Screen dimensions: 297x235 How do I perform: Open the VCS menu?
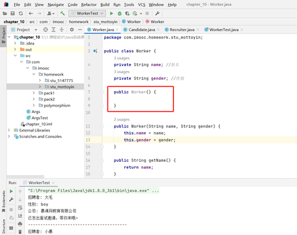click(x=141, y=5)
